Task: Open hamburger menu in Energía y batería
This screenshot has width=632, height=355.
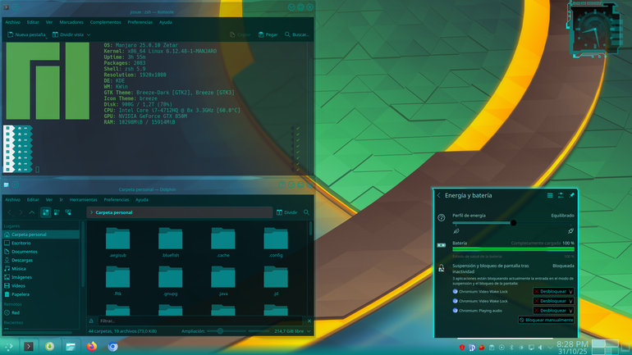Action: tap(550, 195)
